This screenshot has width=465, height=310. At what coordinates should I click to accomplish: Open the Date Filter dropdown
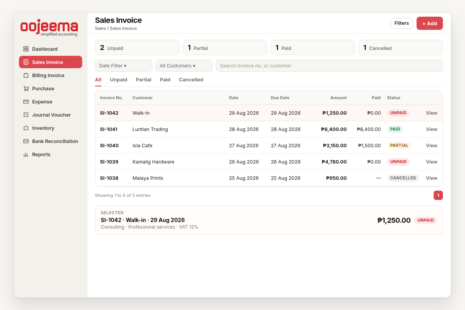(x=124, y=65)
